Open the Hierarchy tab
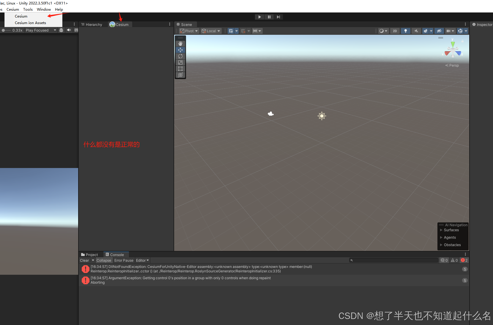 tap(92, 24)
